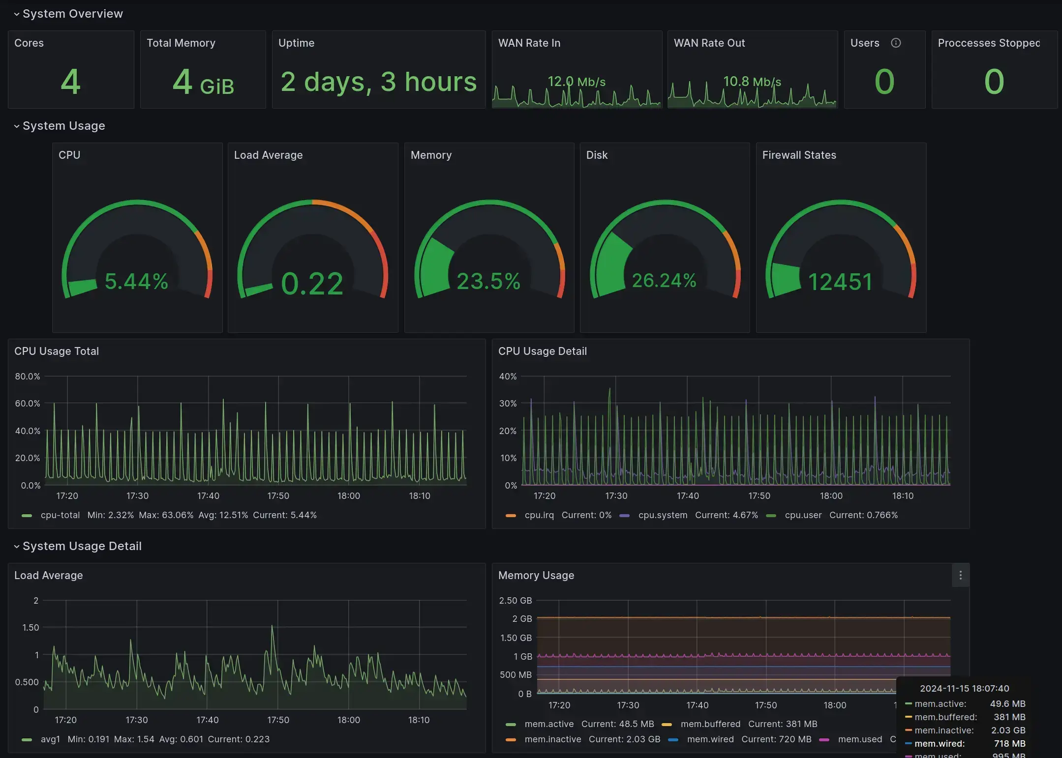Viewport: 1062px width, 758px height.
Task: Click the Memory gauge panel title
Action: pyautogui.click(x=431, y=155)
